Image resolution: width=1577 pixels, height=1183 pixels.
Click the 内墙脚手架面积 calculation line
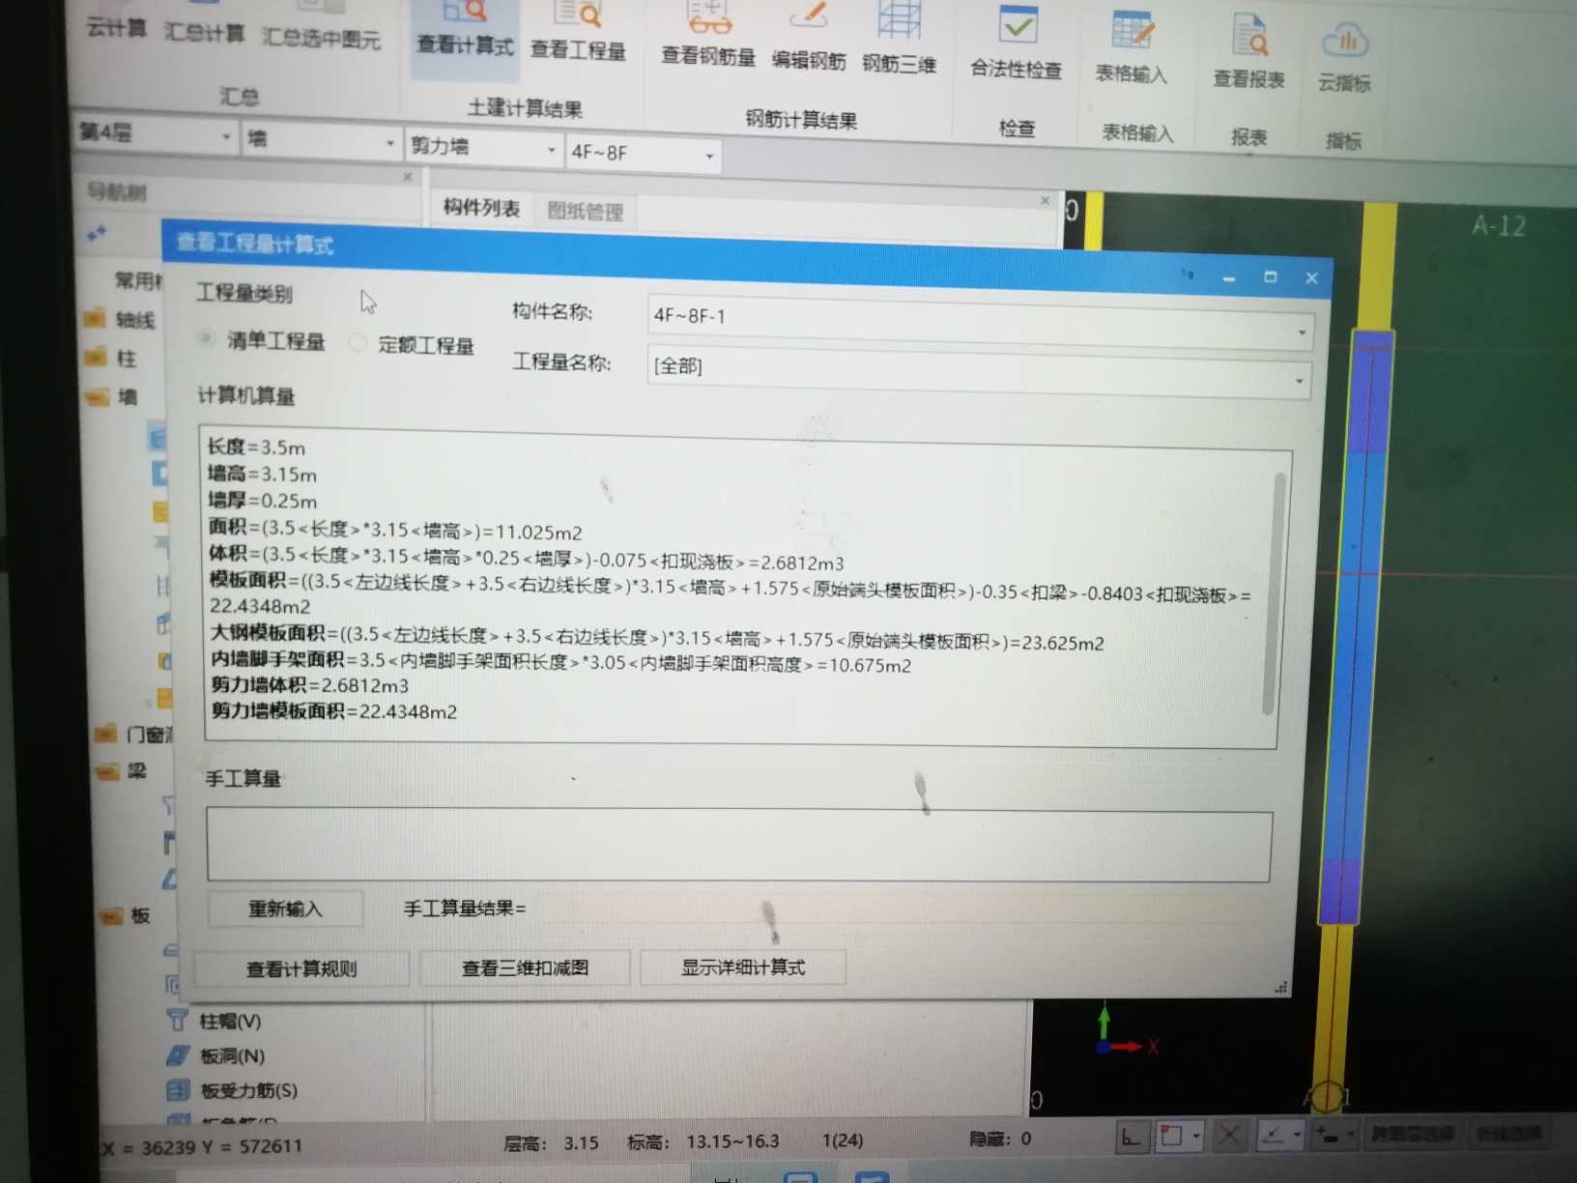[561, 662]
